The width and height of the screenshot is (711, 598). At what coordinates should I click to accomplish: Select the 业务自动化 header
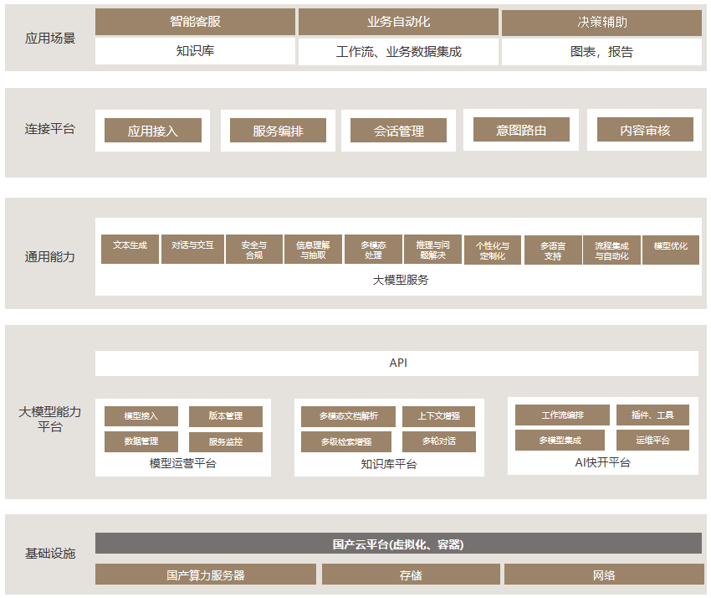click(398, 23)
